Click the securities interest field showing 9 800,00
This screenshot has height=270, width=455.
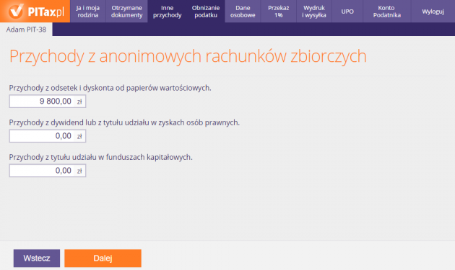tap(47, 102)
